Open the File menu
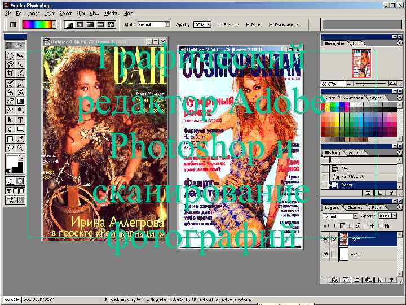406x305 pixels. (x=8, y=13)
